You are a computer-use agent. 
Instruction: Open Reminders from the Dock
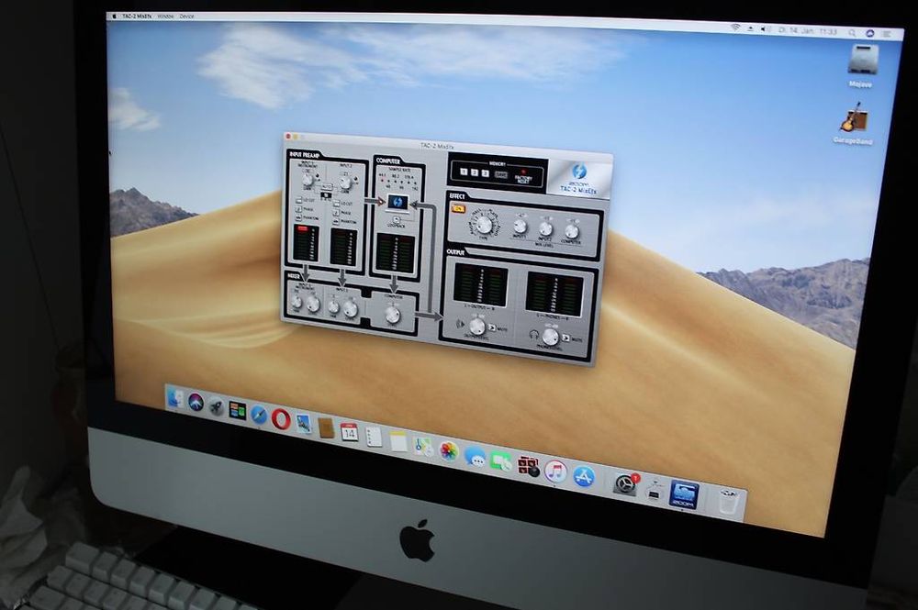[374, 437]
